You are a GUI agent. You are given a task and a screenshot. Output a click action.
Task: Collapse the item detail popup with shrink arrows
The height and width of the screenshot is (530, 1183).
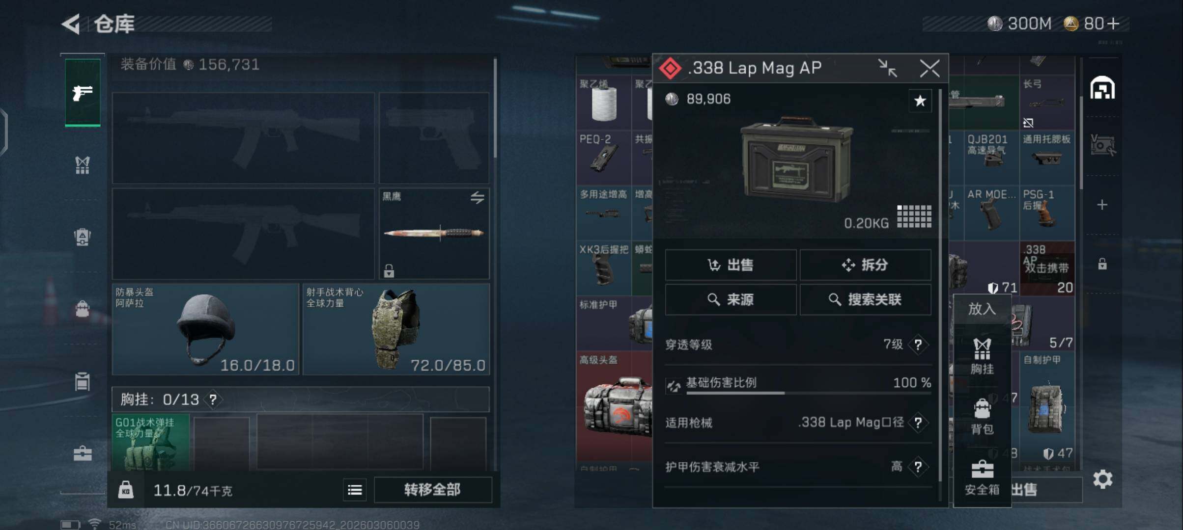tap(887, 68)
